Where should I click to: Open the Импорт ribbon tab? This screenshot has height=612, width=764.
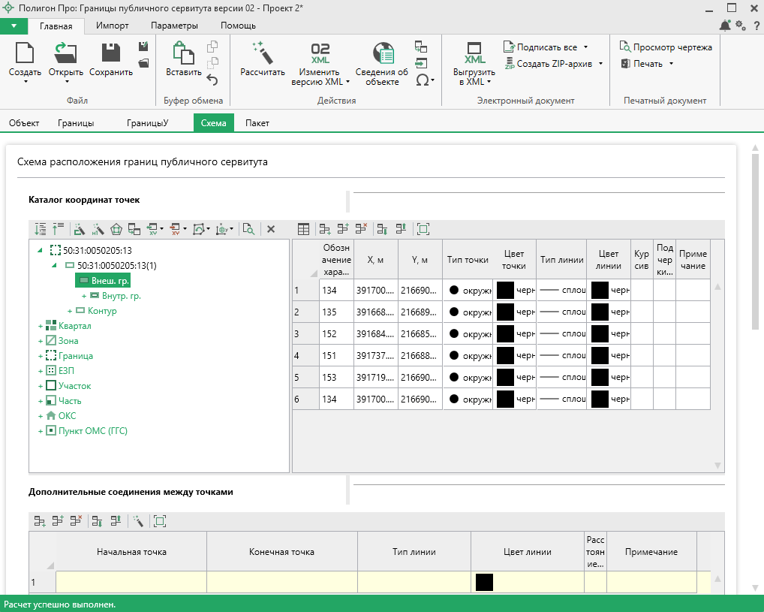(x=112, y=26)
